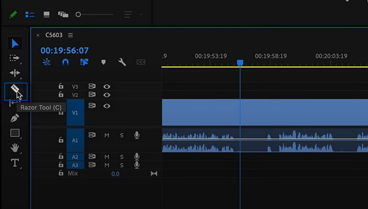Screen dimensions: 368x209
Task: Select the Type tool
Action: click(x=15, y=163)
